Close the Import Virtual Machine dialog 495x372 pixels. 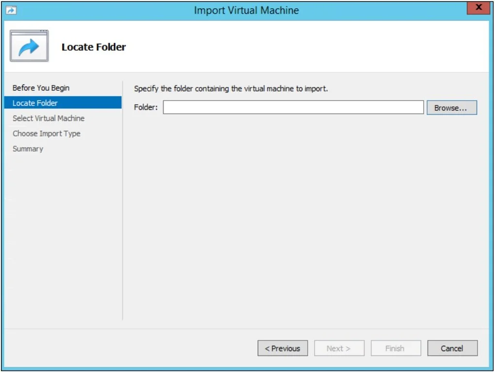478,8
